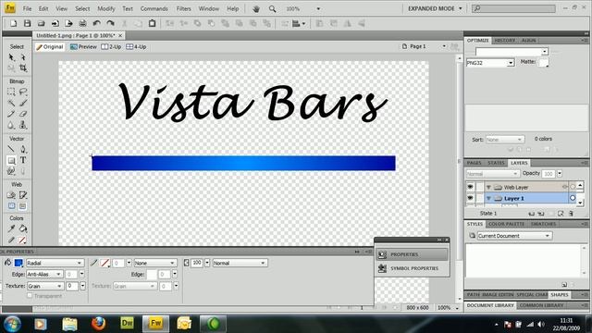Click the Paste clipboard toolbar icon
The image size is (592, 333).
pos(152,23)
